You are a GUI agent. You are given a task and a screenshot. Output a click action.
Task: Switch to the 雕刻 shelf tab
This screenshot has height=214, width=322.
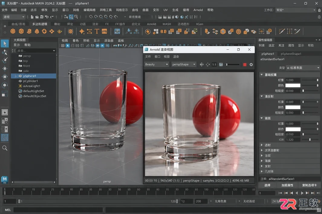pos(57,24)
